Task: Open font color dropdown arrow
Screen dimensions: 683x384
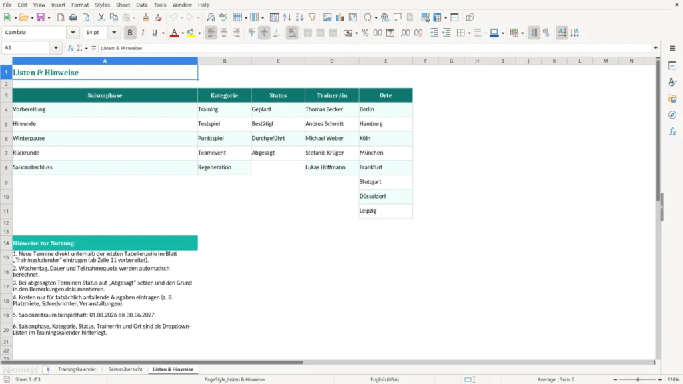Action: (x=183, y=33)
